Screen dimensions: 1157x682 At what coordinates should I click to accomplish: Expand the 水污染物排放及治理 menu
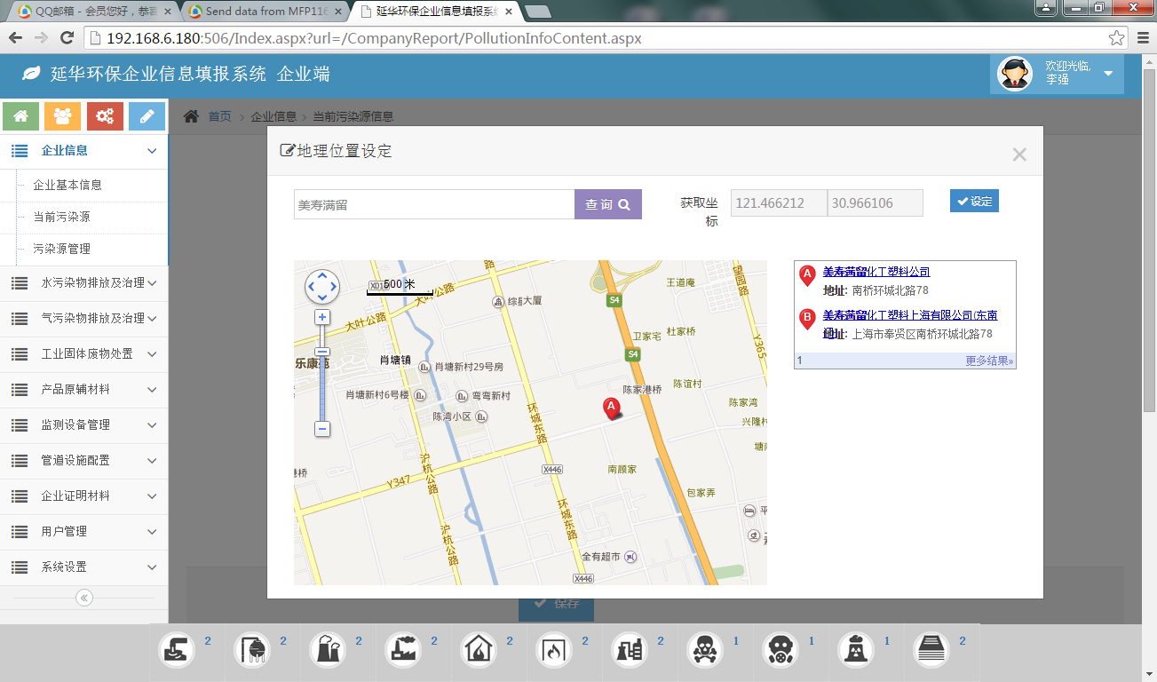pyautogui.click(x=84, y=282)
